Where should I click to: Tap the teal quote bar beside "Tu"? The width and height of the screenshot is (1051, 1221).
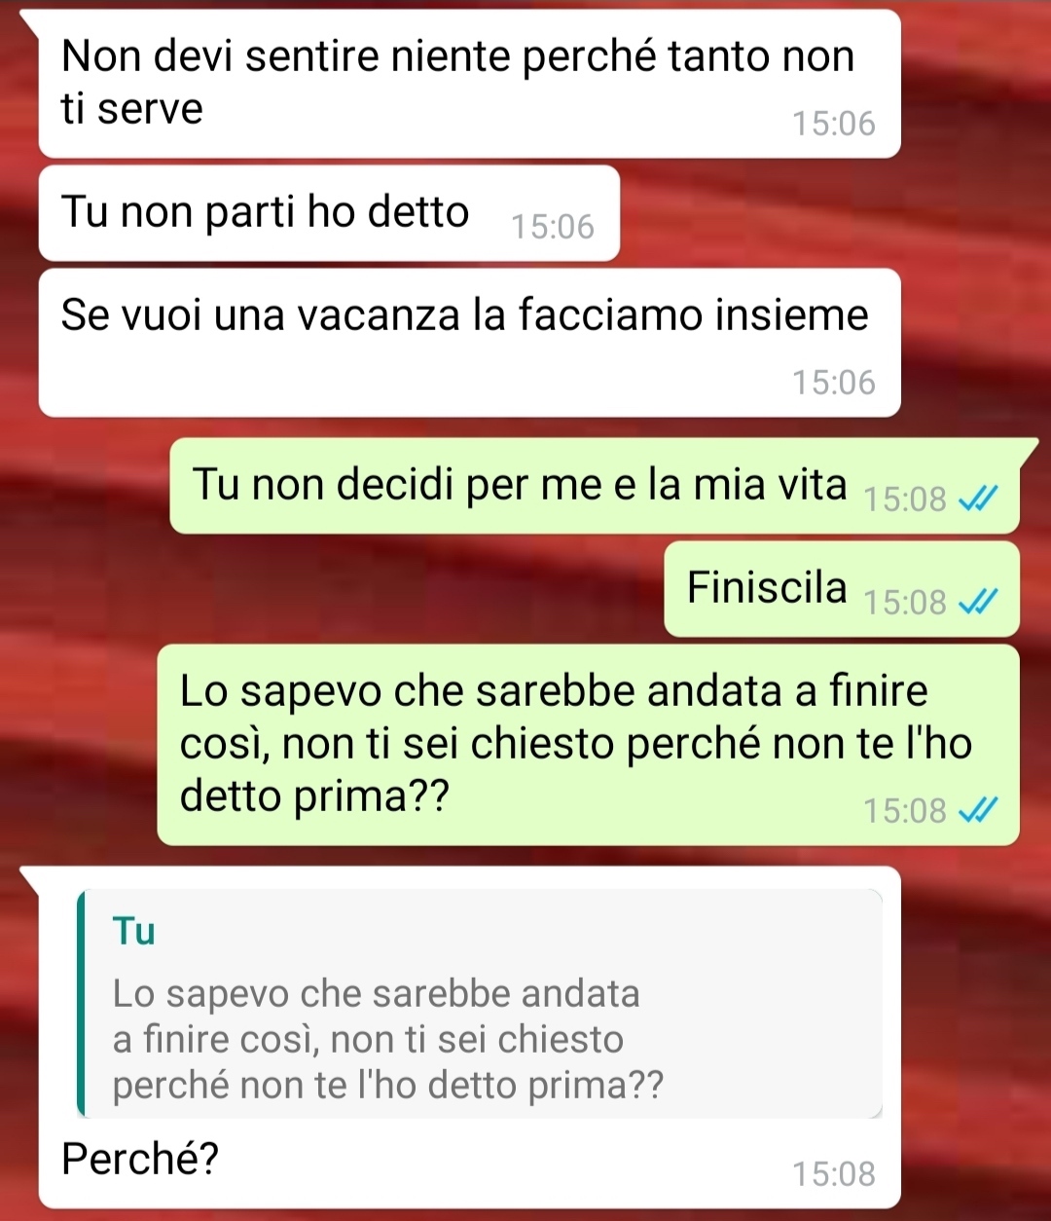(x=82, y=1003)
